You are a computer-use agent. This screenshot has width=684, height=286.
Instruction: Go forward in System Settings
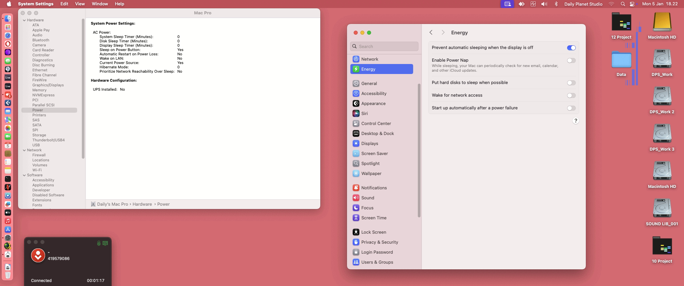pyautogui.click(x=443, y=32)
